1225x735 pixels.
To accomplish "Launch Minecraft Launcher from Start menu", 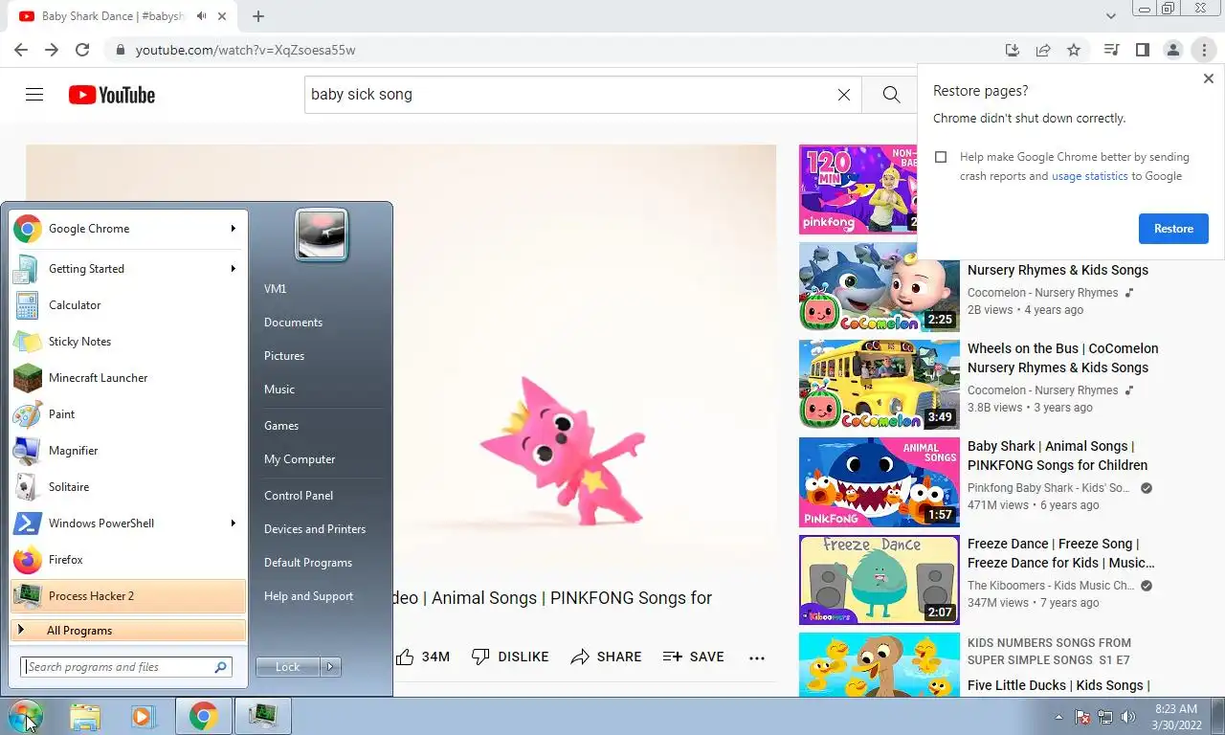I will tap(128, 378).
